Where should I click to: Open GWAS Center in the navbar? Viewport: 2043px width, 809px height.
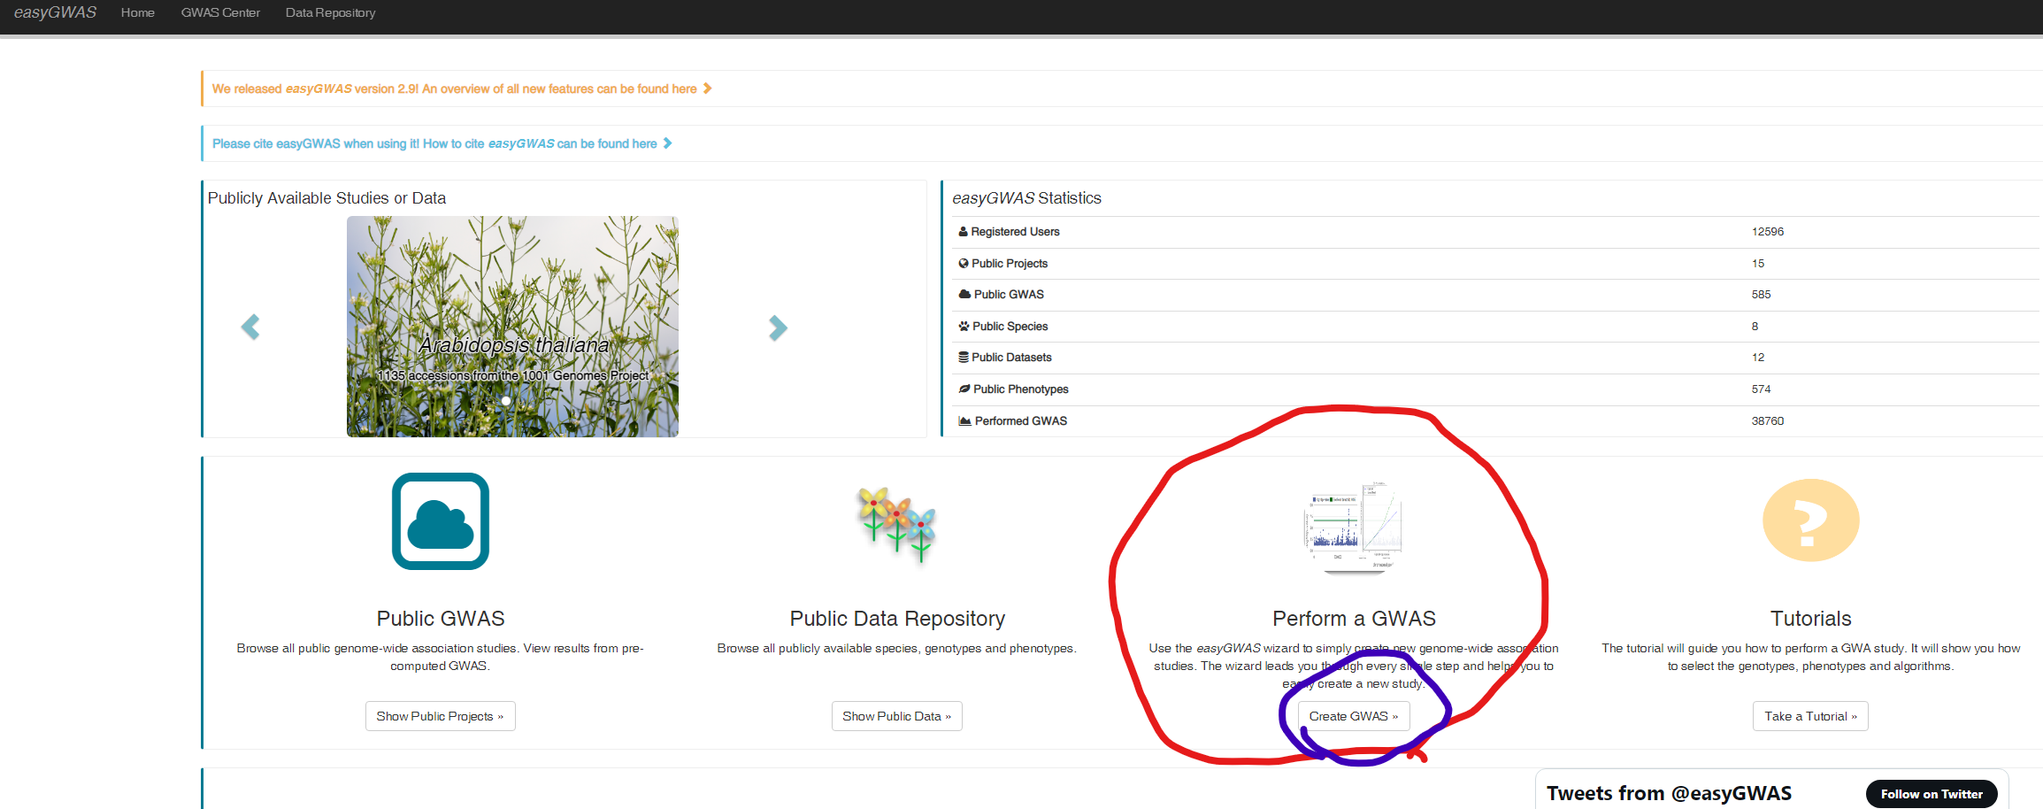220,13
